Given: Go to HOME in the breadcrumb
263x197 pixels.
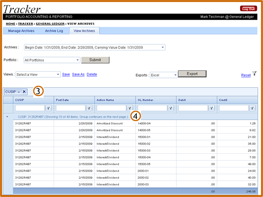Looking at the screenshot, I should [10, 24].
